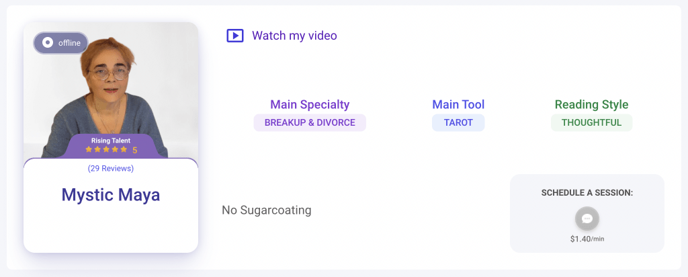Open the 29 Reviews link
The height and width of the screenshot is (277, 688).
point(111,169)
